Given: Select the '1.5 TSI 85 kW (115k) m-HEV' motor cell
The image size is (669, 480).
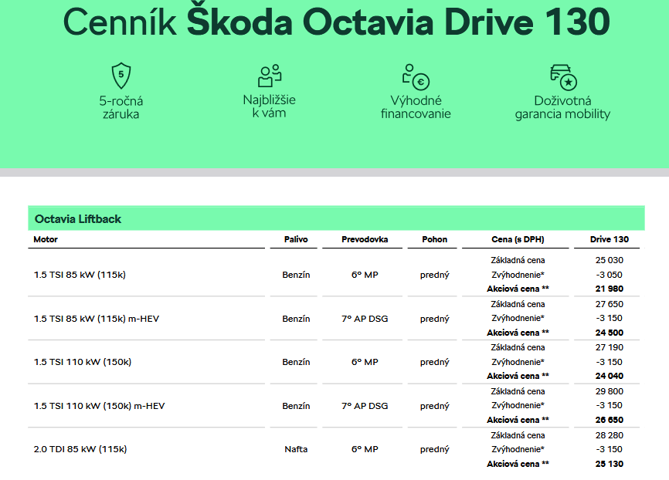Looking at the screenshot, I should 97,319.
